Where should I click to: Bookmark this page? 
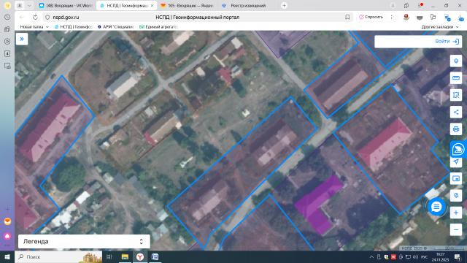point(347,18)
